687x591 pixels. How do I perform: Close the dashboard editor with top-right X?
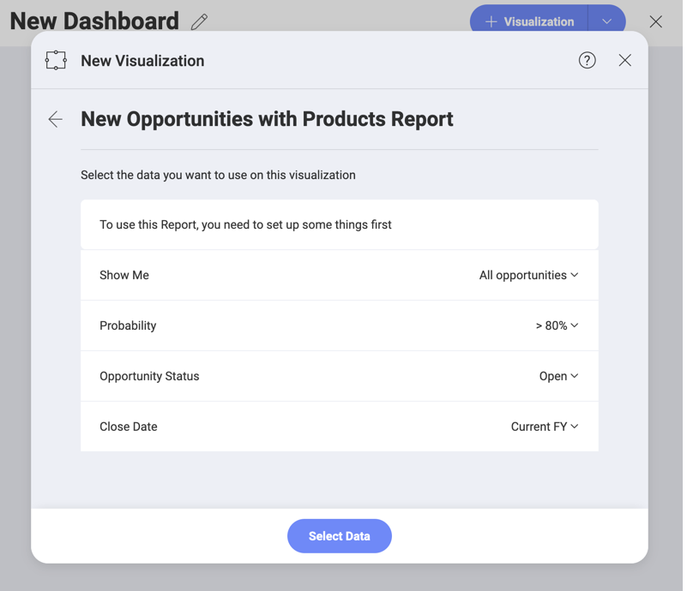click(656, 21)
